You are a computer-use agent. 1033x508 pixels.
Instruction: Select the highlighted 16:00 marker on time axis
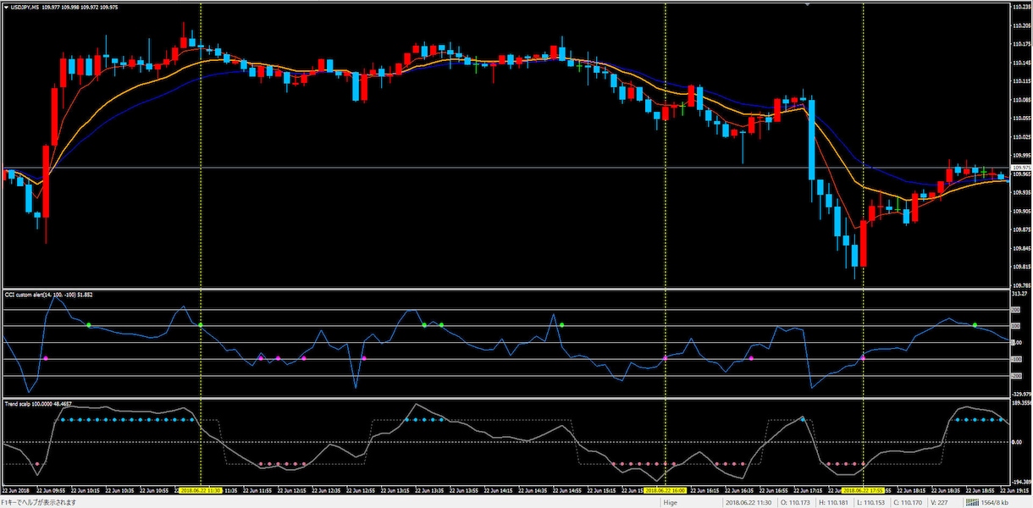point(666,490)
